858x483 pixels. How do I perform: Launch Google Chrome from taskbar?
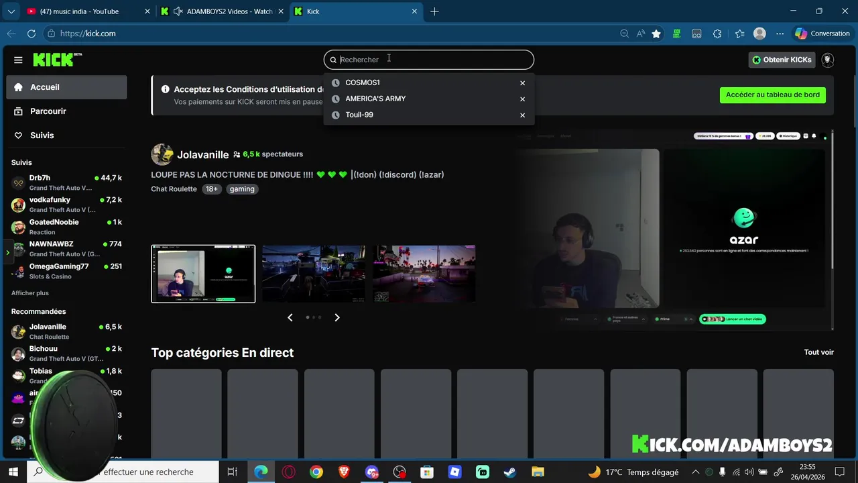point(316,472)
